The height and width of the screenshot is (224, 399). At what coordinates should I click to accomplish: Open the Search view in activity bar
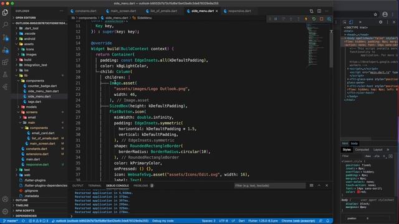(x=5, y=25)
